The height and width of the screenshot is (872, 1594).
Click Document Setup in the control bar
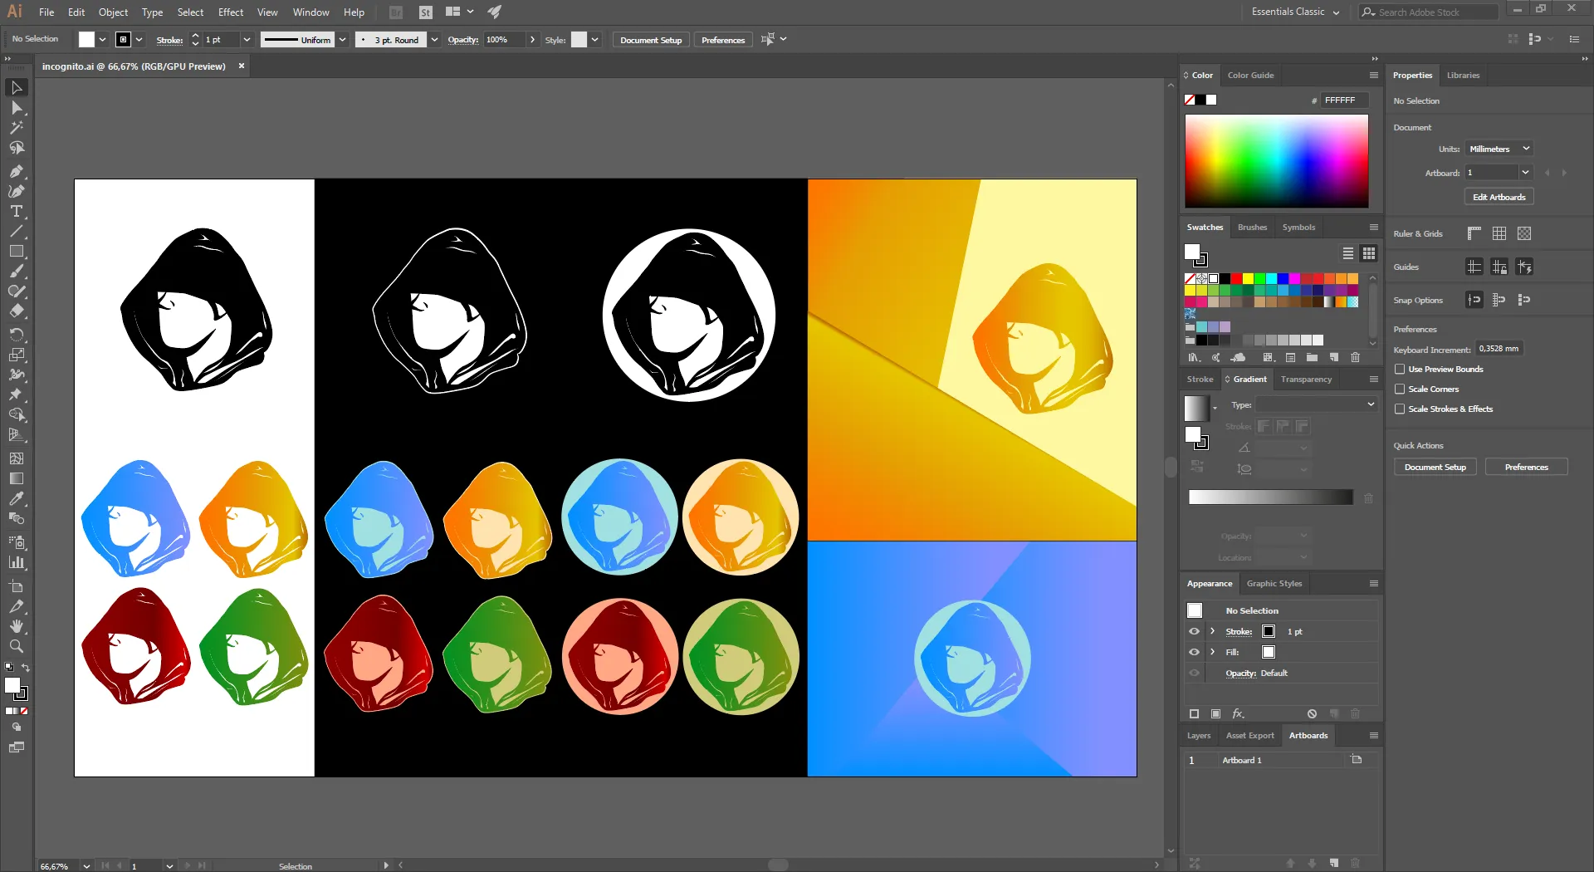click(650, 40)
